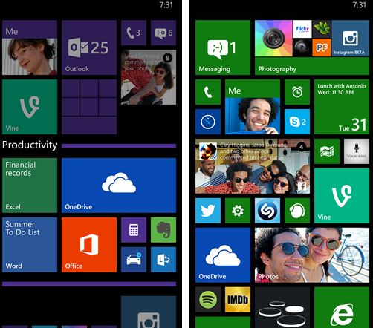Open the empty purple folder tile

(x=89, y=107)
